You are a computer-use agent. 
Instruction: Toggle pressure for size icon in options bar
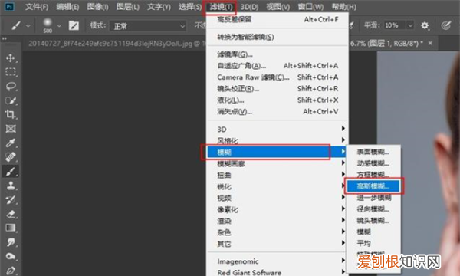(x=446, y=26)
